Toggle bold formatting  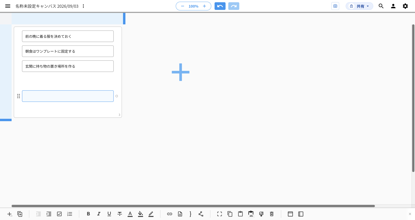(88, 214)
